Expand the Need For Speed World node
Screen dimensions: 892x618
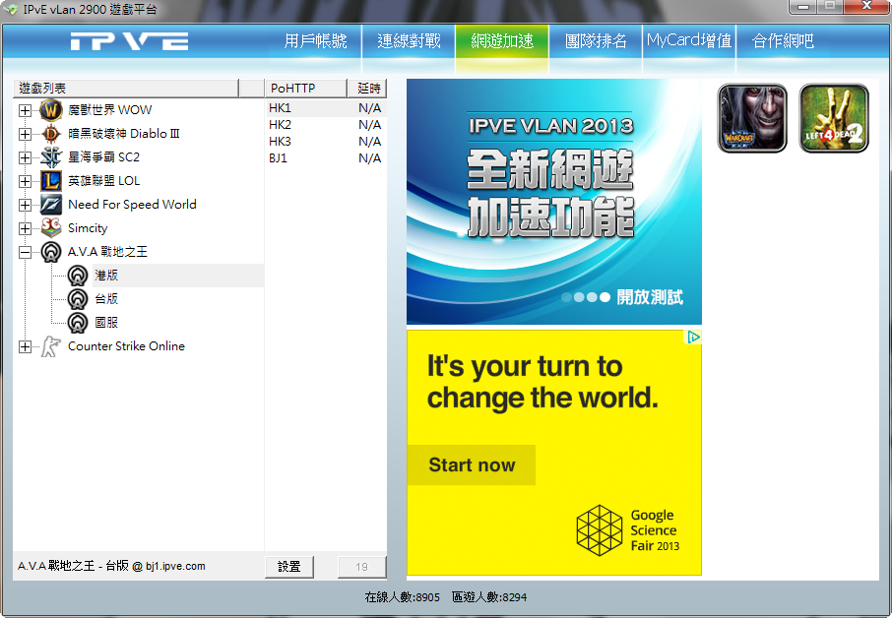25,205
